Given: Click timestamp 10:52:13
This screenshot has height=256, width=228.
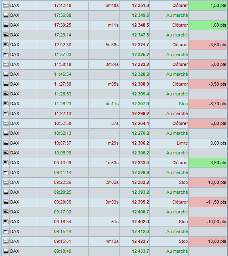Looking at the screenshot, I should [63, 133].
